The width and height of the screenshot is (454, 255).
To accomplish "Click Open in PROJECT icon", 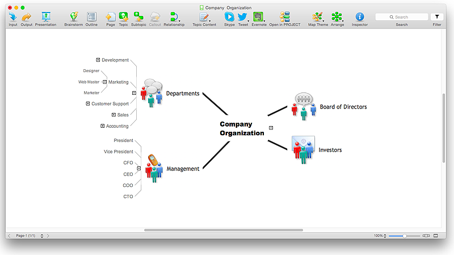I will pyautogui.click(x=285, y=17).
